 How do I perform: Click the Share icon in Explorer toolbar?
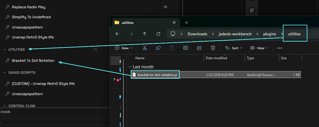pos(199,48)
